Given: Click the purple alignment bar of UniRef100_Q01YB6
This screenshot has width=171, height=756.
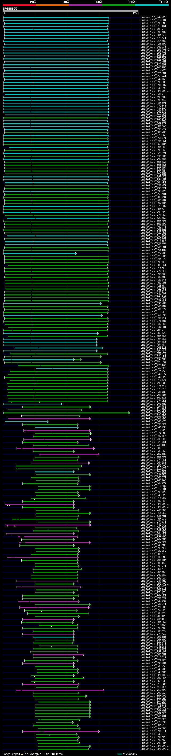Looking at the screenshot, I should 49,419.
